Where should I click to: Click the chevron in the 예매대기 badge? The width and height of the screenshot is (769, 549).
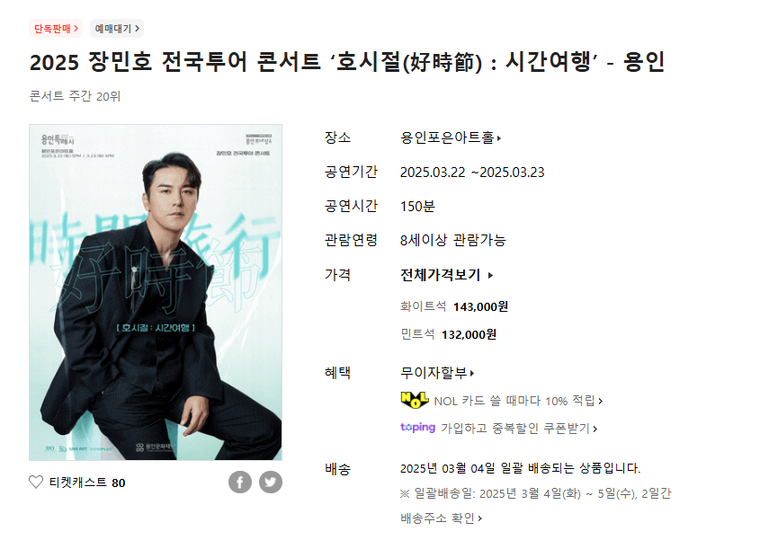pyautogui.click(x=138, y=29)
